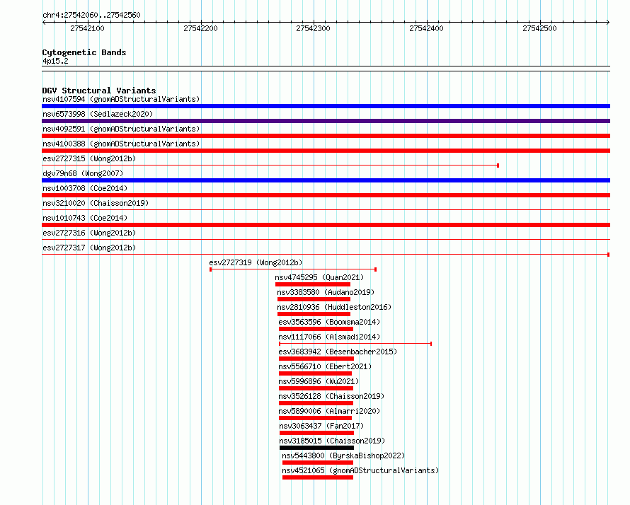630x505 pixels.
Task: Open nsv3526128 (Chaisson2019) label
Action: coord(331,396)
